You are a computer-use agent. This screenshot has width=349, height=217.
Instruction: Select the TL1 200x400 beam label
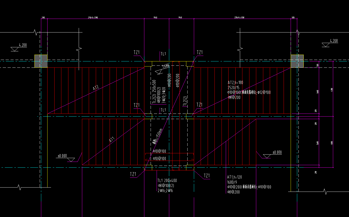(167, 180)
